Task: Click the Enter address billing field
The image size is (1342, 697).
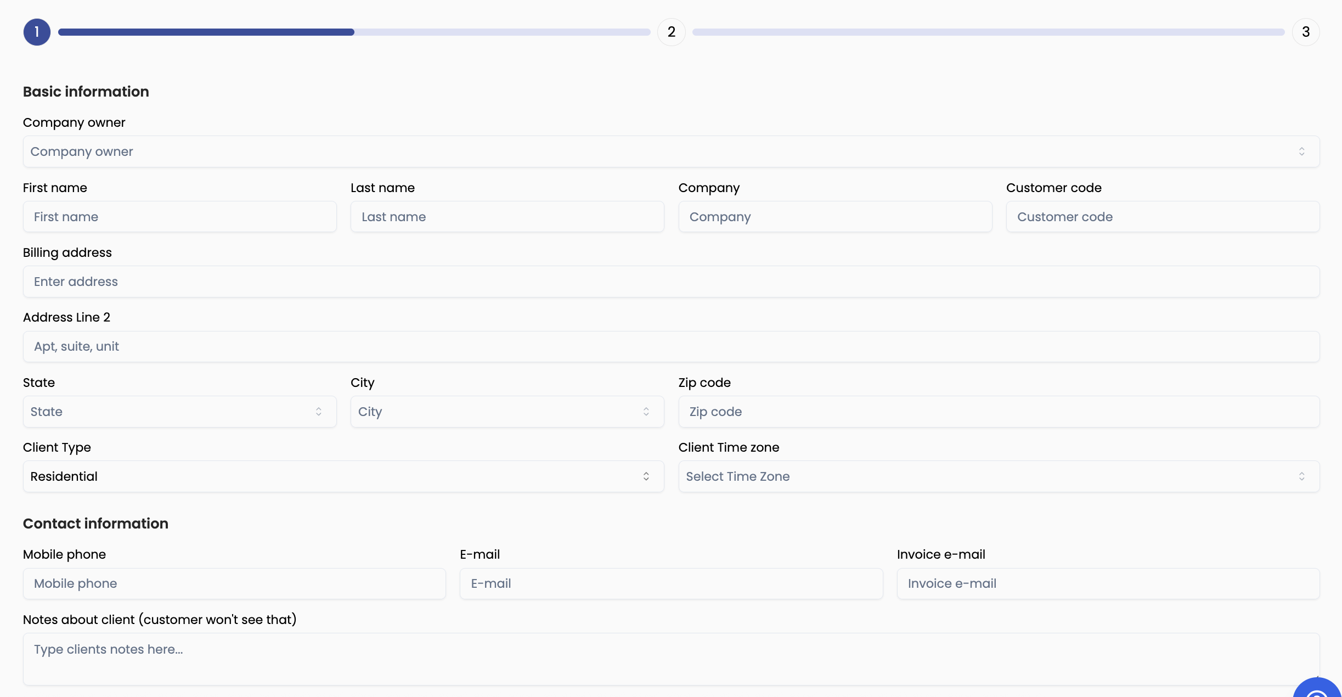Action: pos(670,281)
